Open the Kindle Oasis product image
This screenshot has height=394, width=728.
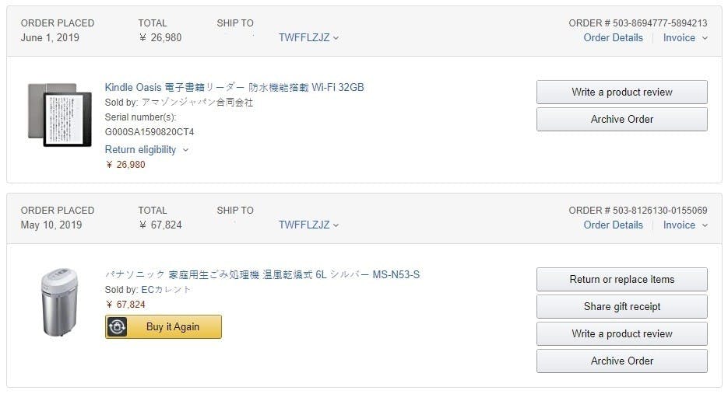[x=59, y=115]
